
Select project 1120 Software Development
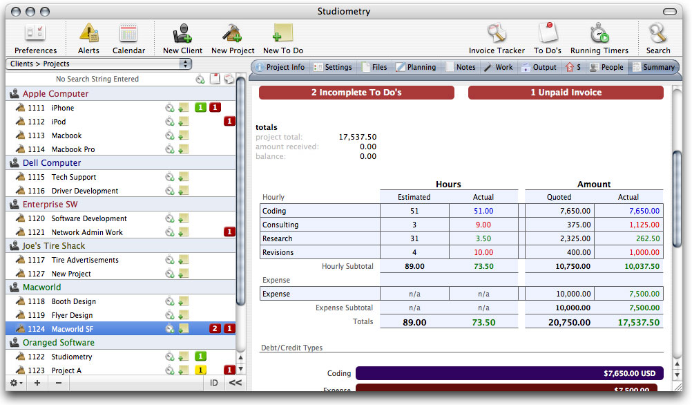(x=120, y=218)
